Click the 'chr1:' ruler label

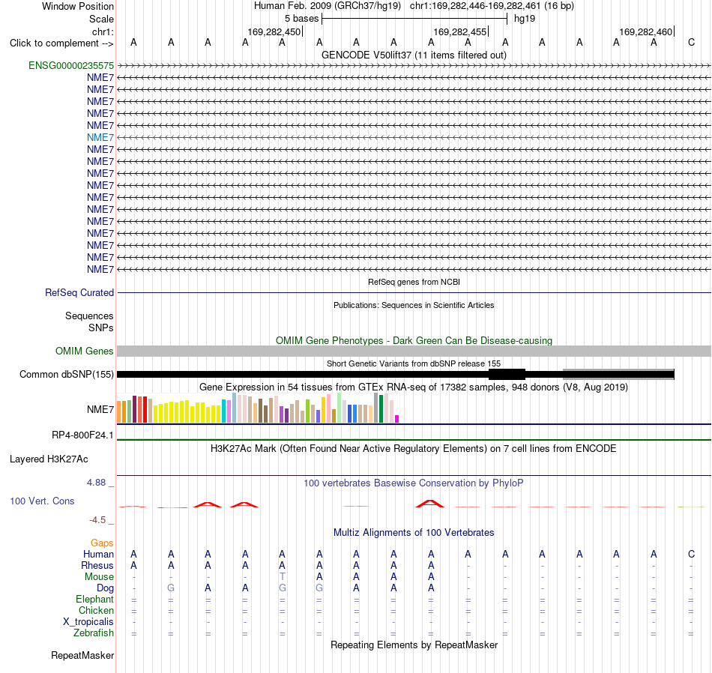(x=103, y=32)
